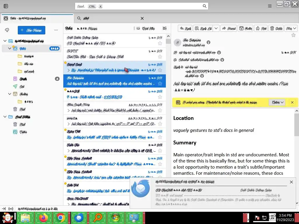Click the magnifier icon in the global search box
The image size is (299, 224).
click(205, 6)
